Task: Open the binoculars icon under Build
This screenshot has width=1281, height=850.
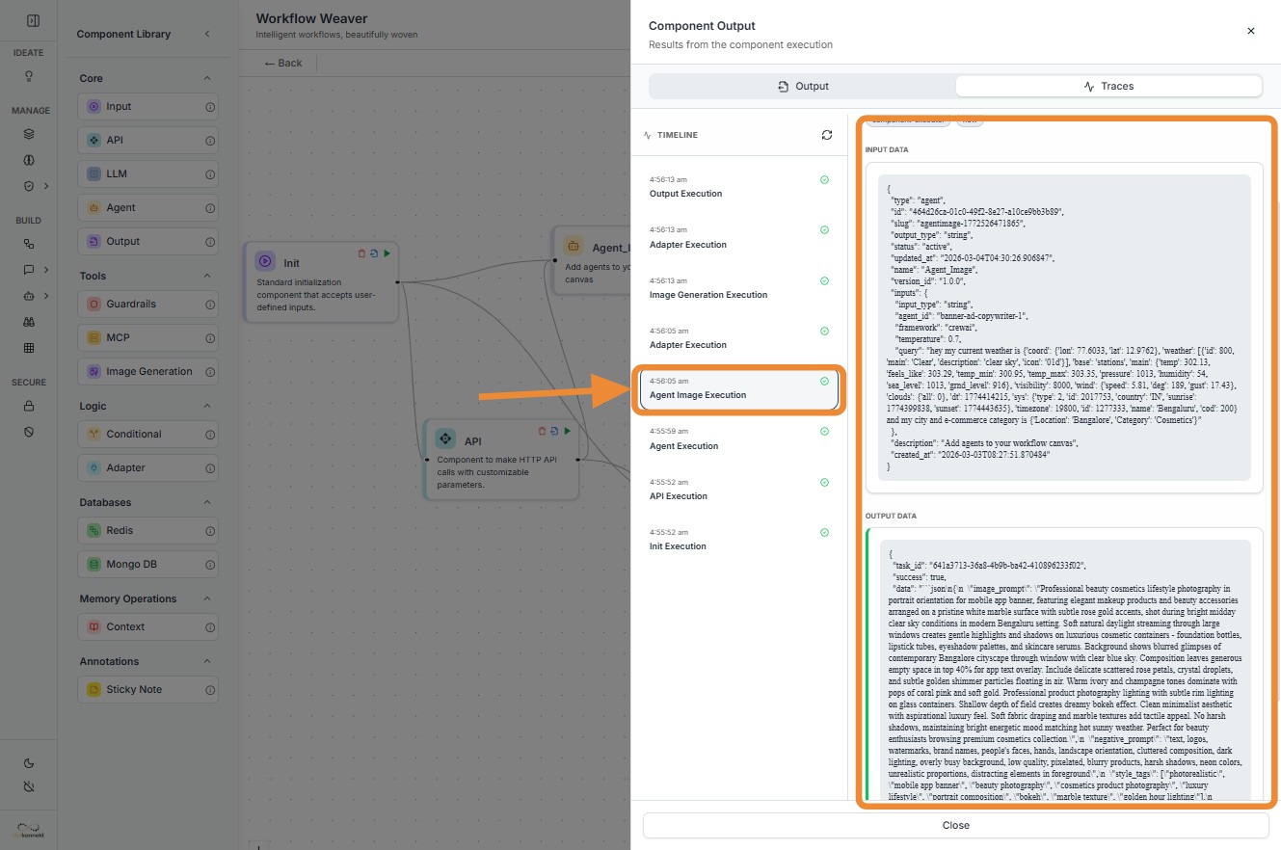Action: [29, 322]
